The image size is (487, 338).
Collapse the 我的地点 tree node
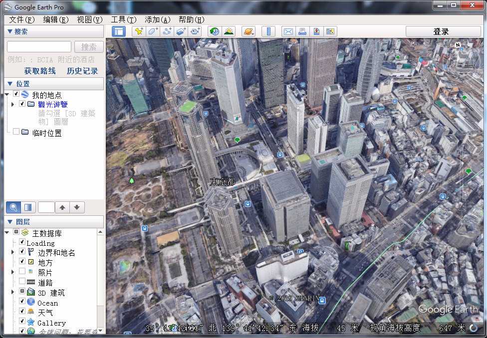[7, 94]
